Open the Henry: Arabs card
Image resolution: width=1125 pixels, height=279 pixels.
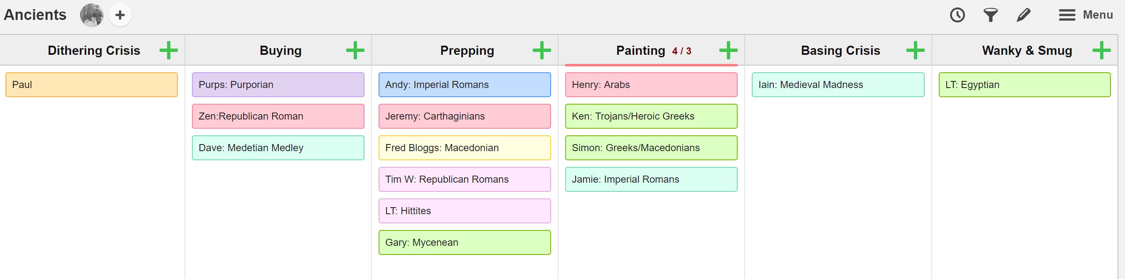pyautogui.click(x=651, y=85)
